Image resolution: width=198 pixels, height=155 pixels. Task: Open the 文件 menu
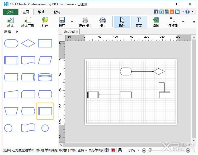[10, 12]
